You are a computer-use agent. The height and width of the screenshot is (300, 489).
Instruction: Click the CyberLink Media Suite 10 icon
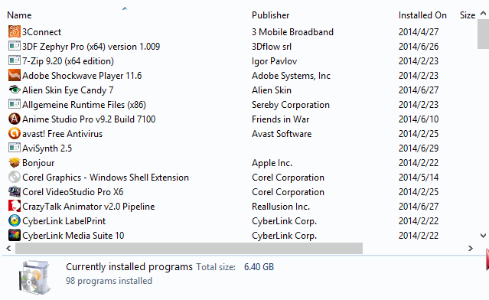(15, 235)
